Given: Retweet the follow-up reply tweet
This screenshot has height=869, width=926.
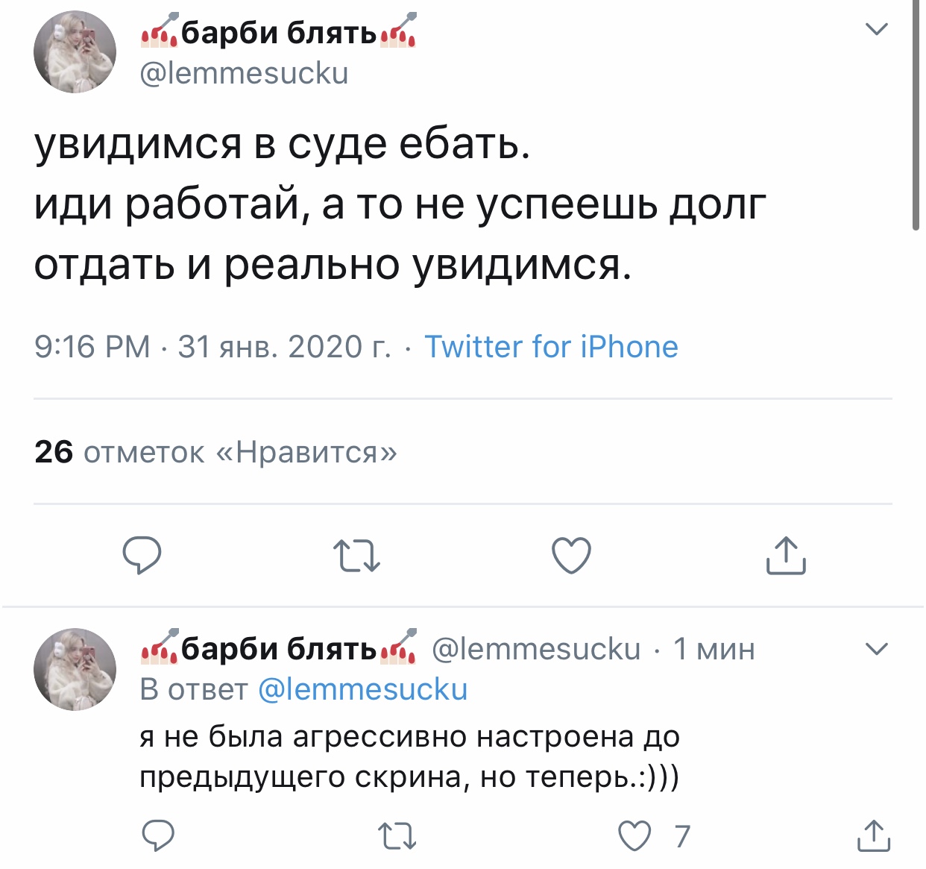Looking at the screenshot, I should (x=397, y=837).
